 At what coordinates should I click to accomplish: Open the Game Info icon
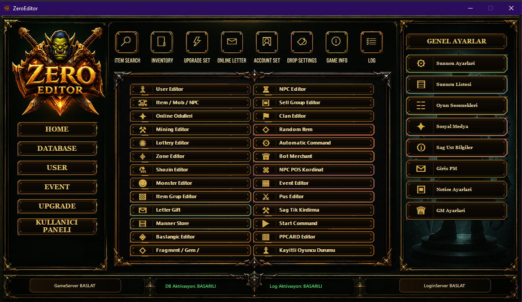point(336,42)
